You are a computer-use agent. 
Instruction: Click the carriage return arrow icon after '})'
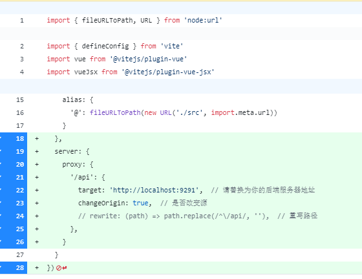tap(65, 268)
